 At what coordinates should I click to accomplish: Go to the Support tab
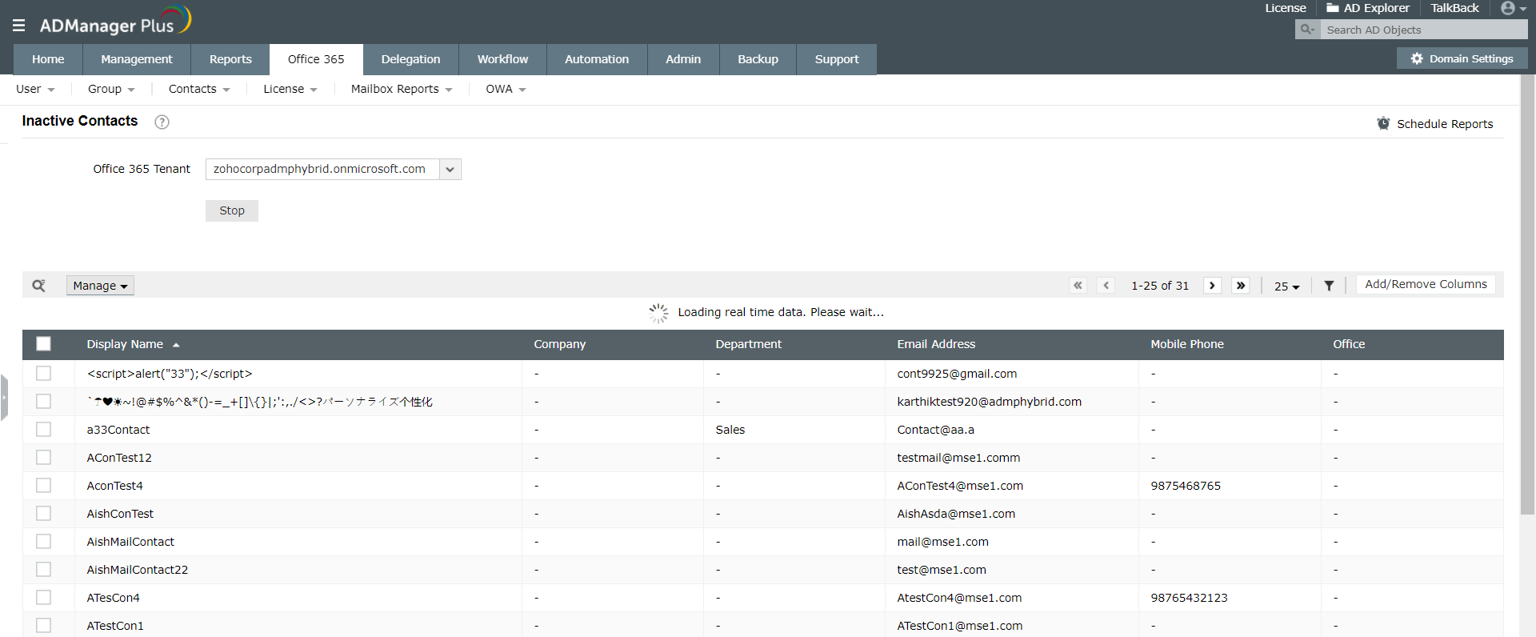click(x=837, y=59)
